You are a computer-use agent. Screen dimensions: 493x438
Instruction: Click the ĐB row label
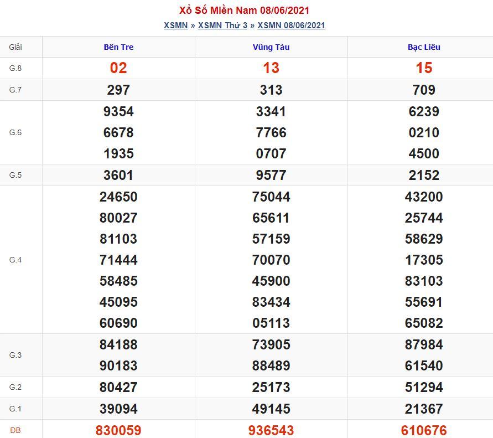pos(15,430)
